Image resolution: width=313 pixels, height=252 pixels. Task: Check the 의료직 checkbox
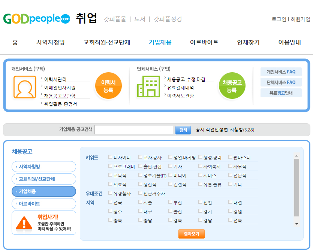[x=110, y=184]
